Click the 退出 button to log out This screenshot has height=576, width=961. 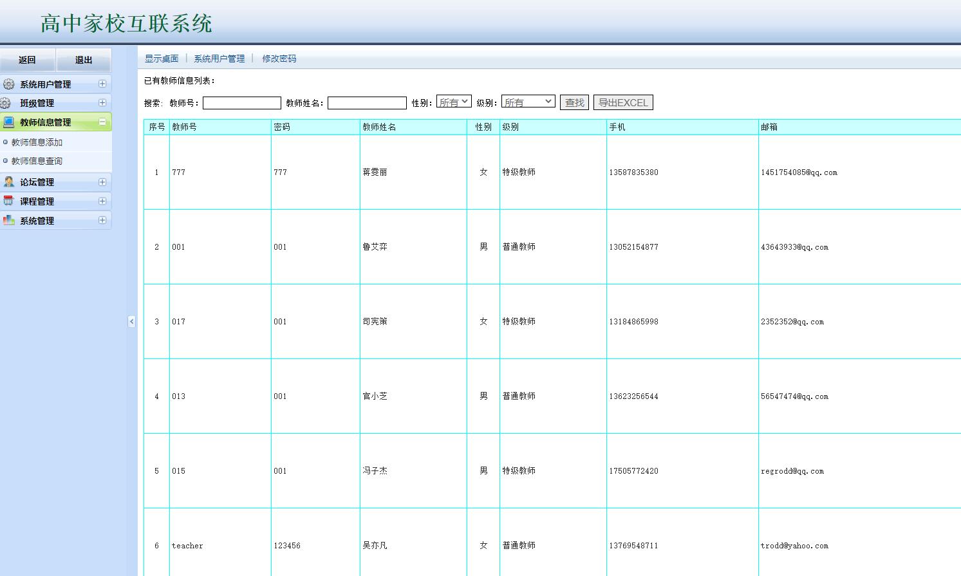click(84, 60)
